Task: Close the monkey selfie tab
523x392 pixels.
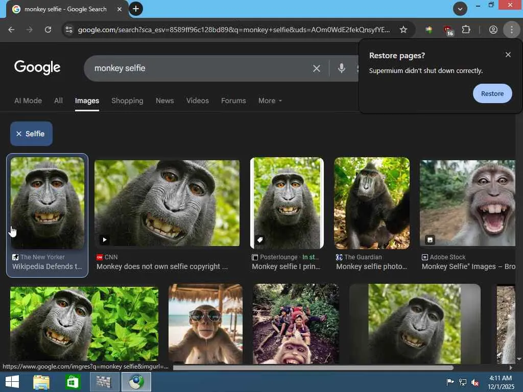Action: (120, 9)
